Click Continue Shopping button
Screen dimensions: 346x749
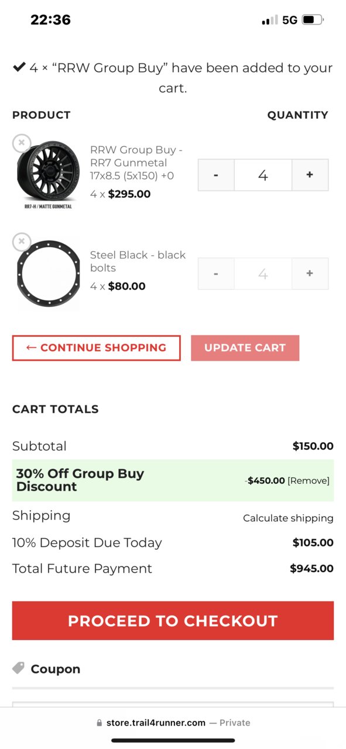tap(97, 348)
